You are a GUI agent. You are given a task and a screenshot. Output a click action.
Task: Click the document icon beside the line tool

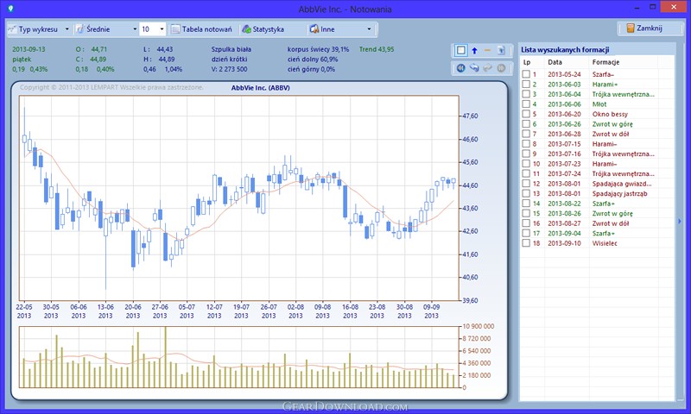(501, 51)
